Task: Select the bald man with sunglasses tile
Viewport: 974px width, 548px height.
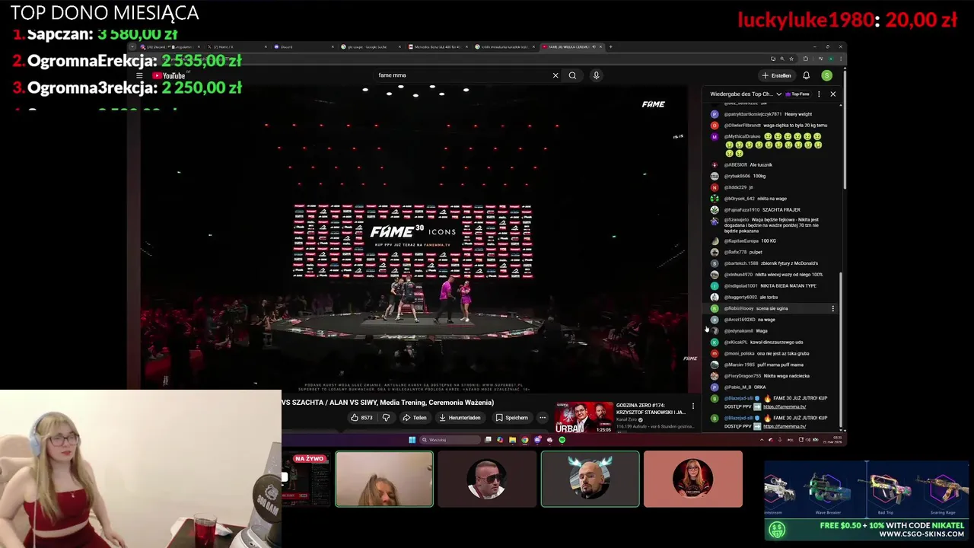Action: point(487,479)
